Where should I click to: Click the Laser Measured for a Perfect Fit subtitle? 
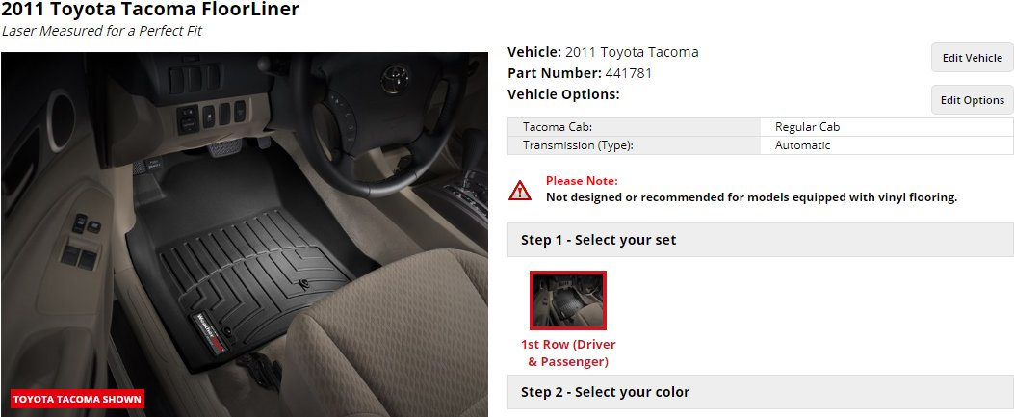coord(102,31)
